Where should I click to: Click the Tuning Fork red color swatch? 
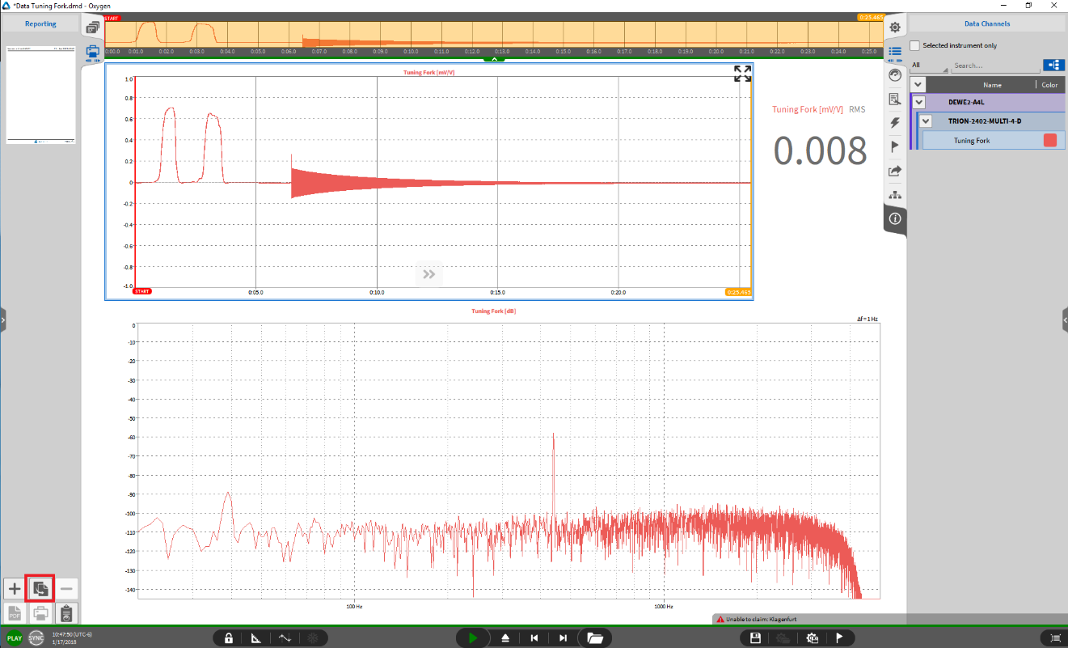pyautogui.click(x=1049, y=141)
